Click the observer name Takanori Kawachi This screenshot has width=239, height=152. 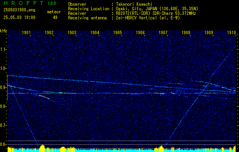pos(134,4)
